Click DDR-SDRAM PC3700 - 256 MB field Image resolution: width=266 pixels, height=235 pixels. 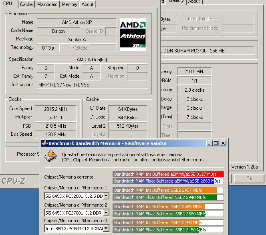click(x=208, y=51)
